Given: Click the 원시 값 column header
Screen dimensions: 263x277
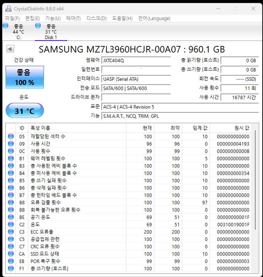Looking at the screenshot, I should tap(231, 128).
